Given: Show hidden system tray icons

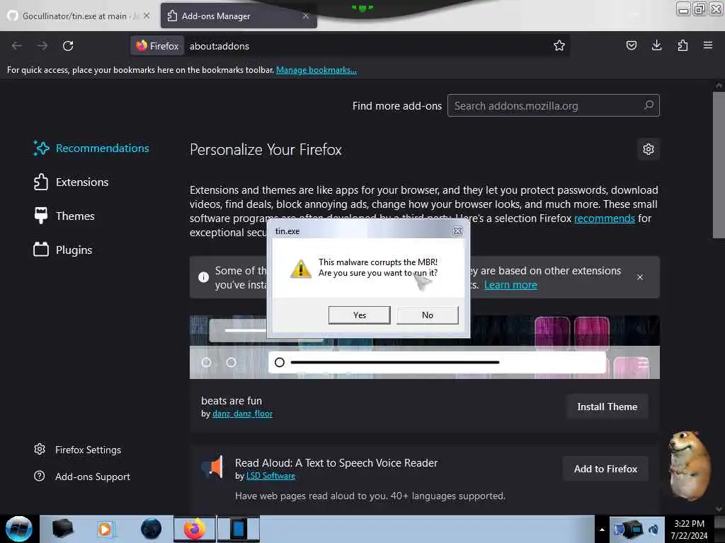Looking at the screenshot, I should [x=602, y=530].
